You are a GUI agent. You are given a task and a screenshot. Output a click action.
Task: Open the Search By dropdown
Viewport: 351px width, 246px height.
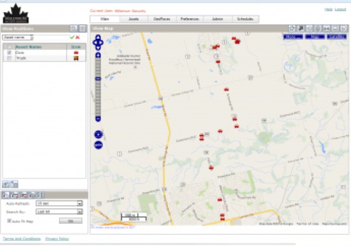click(59, 212)
